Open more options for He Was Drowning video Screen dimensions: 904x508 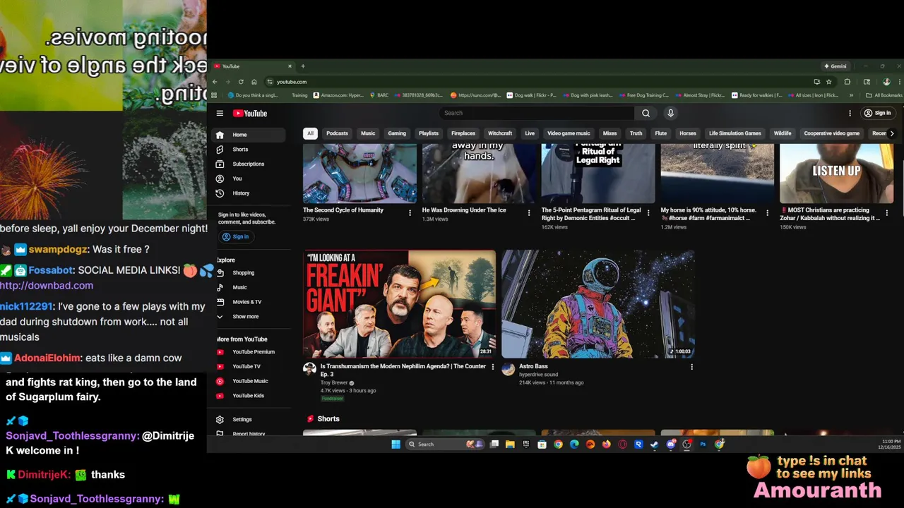pyautogui.click(x=529, y=213)
